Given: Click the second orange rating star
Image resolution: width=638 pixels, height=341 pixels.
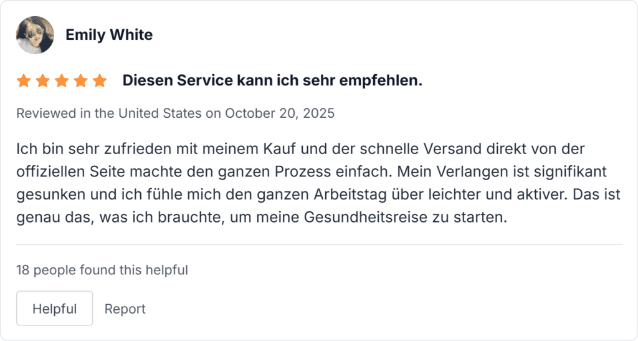Looking at the screenshot, I should (x=42, y=81).
